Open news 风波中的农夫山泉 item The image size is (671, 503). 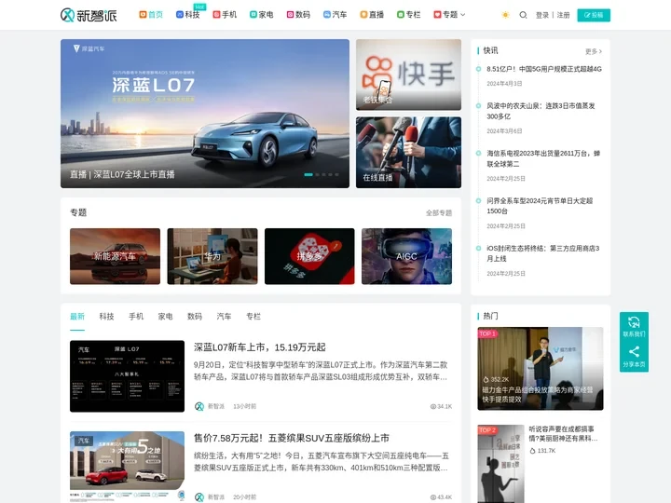pyautogui.click(x=541, y=111)
